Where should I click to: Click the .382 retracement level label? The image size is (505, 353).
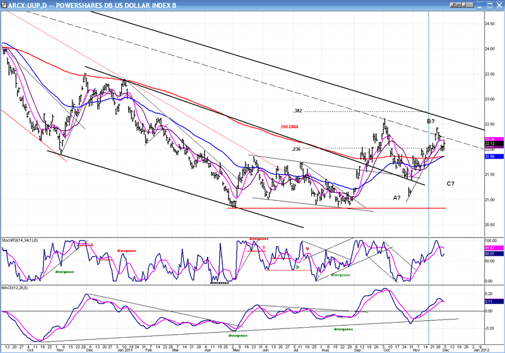[x=298, y=111]
